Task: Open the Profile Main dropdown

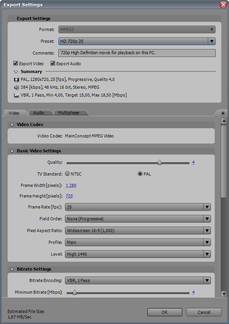Action: point(138,242)
